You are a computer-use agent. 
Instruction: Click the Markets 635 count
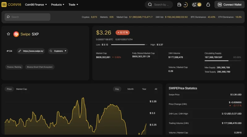tap(111, 17)
